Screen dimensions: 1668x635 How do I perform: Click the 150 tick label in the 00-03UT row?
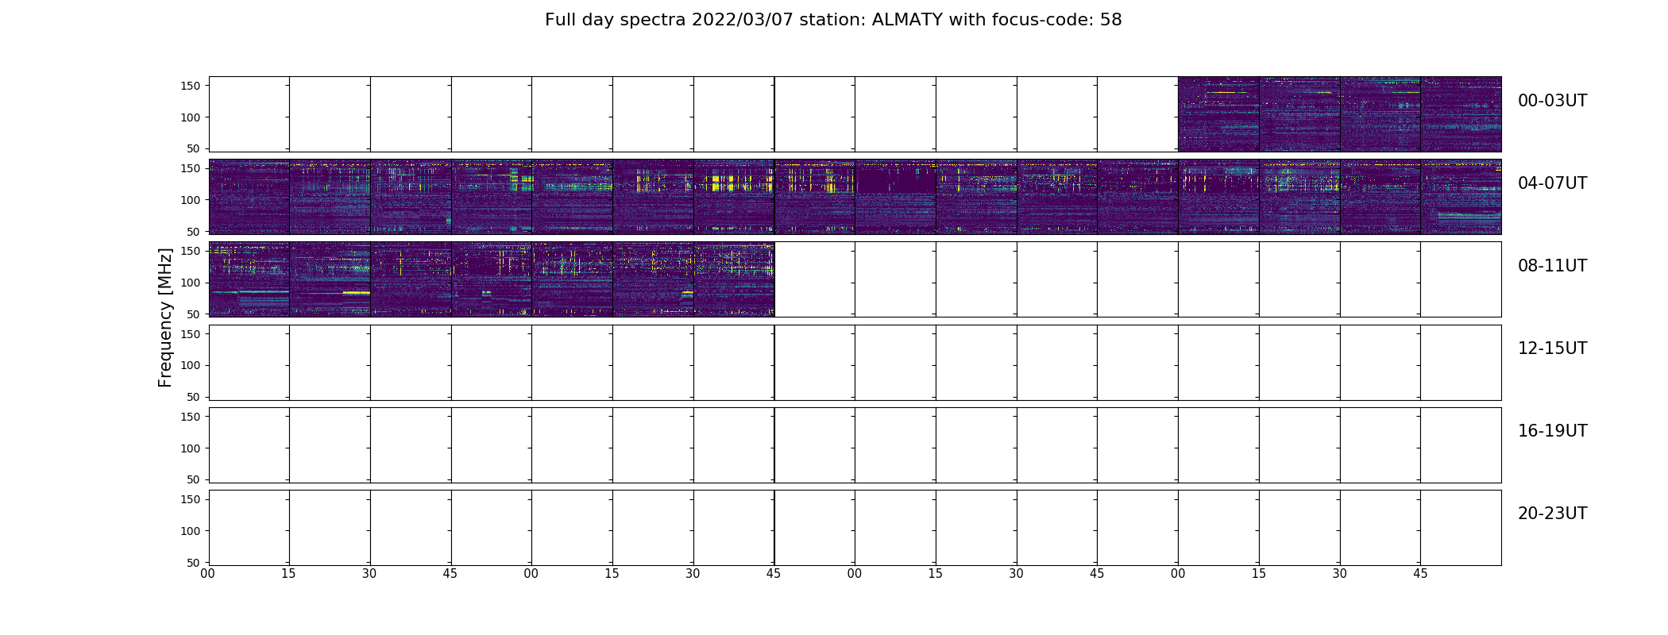pos(191,86)
